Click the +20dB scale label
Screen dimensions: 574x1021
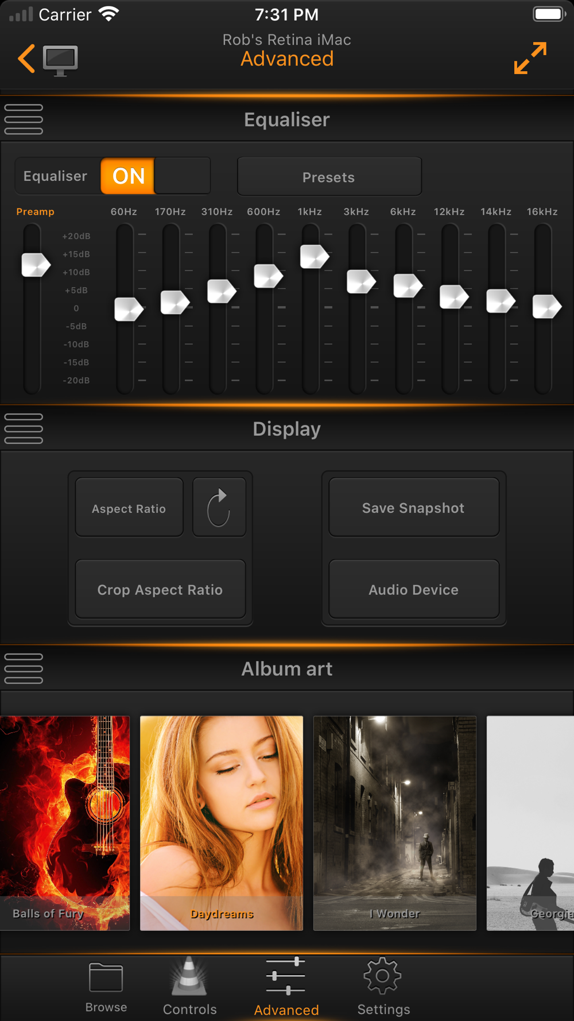[76, 236]
